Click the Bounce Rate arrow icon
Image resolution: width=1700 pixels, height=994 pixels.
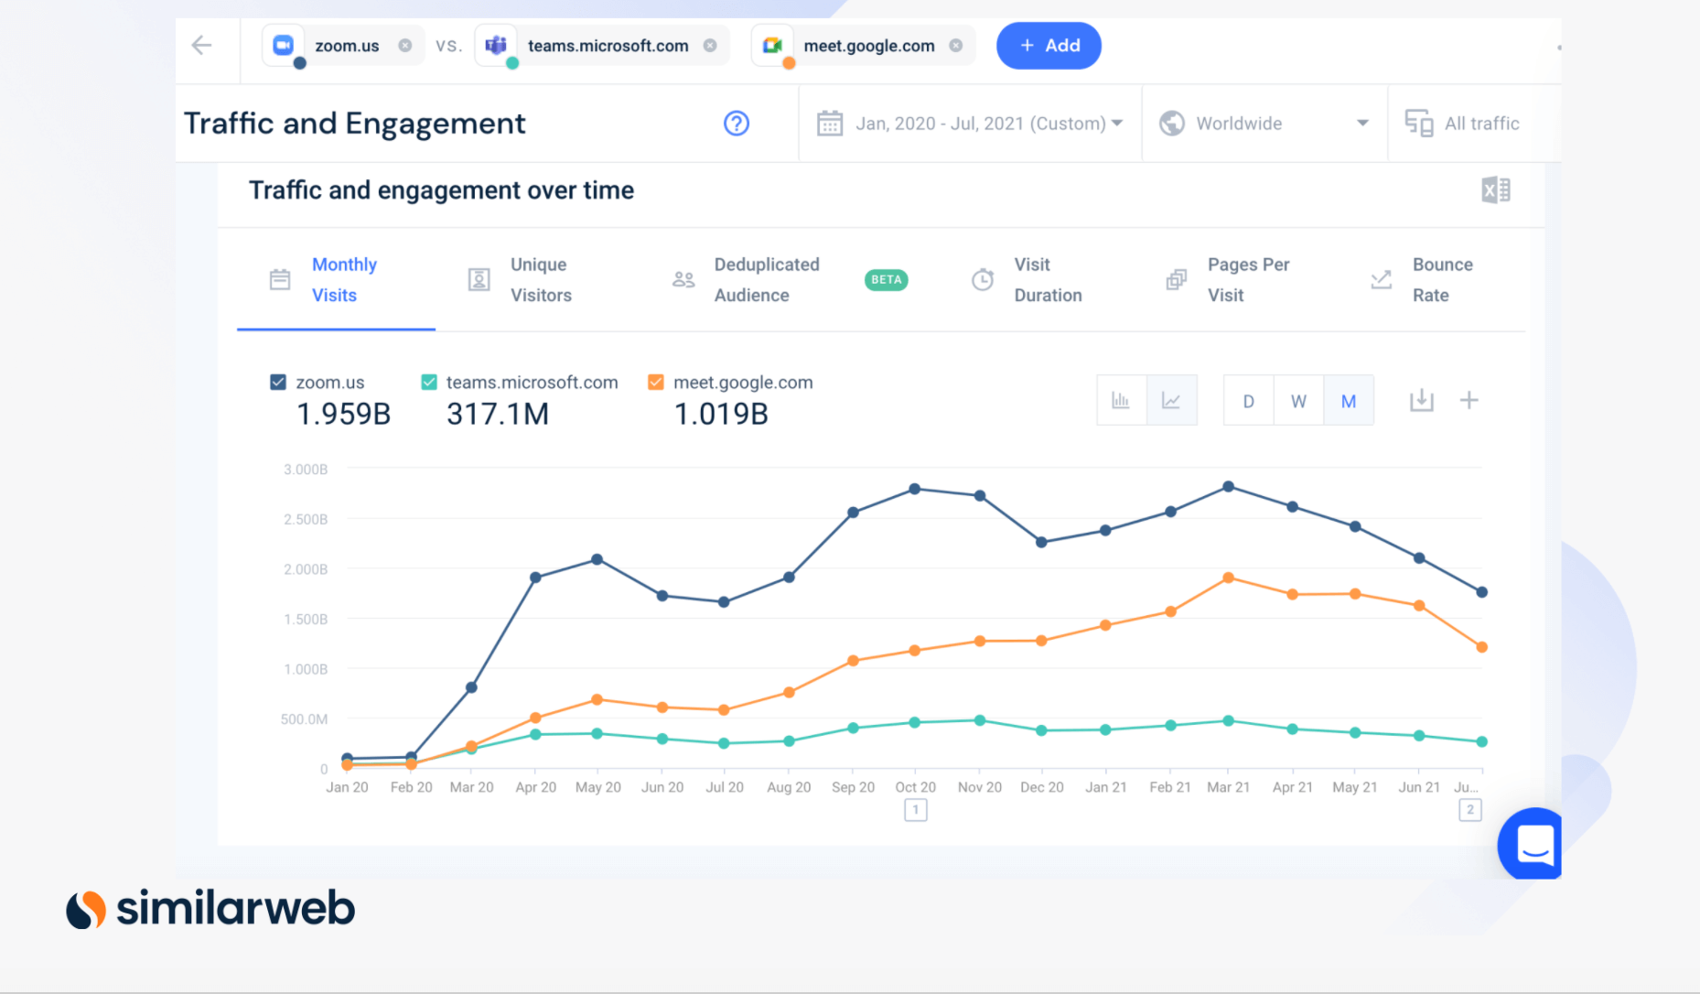pos(1382,279)
